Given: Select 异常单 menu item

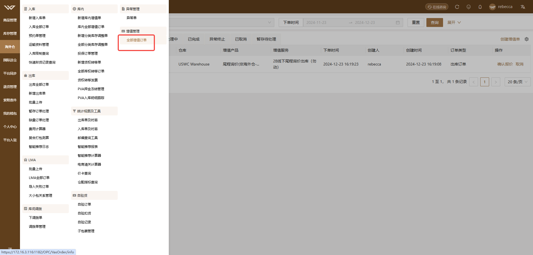Looking at the screenshot, I should [132, 18].
